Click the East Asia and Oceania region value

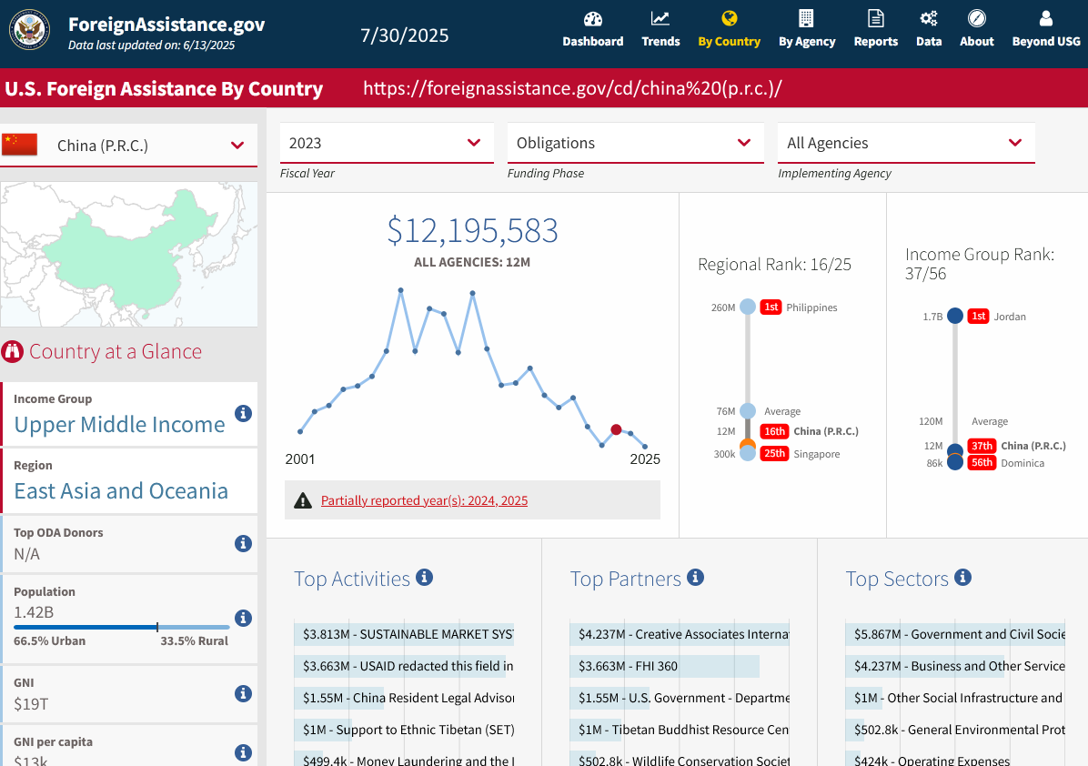coord(121,491)
